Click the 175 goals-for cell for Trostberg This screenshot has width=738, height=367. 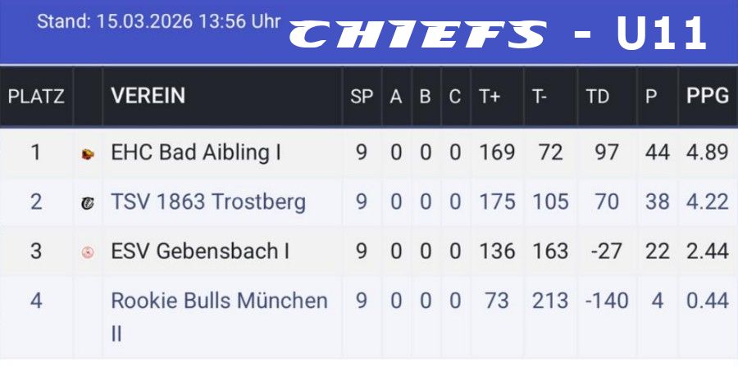click(x=498, y=202)
